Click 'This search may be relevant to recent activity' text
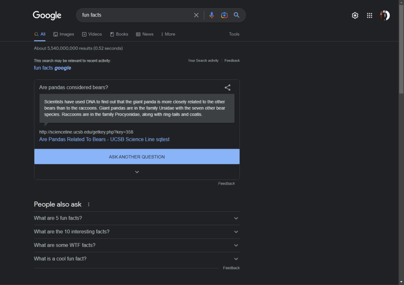Screen dimensions: 404x285 (x=73, y=61)
